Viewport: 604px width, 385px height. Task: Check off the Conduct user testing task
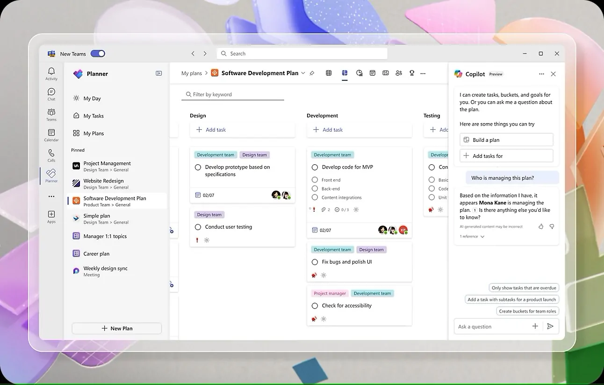[x=198, y=226]
